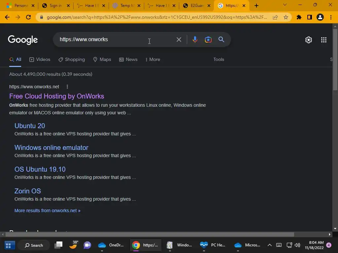Open the OS Ubuntu 19.10 link

[x=40, y=169]
